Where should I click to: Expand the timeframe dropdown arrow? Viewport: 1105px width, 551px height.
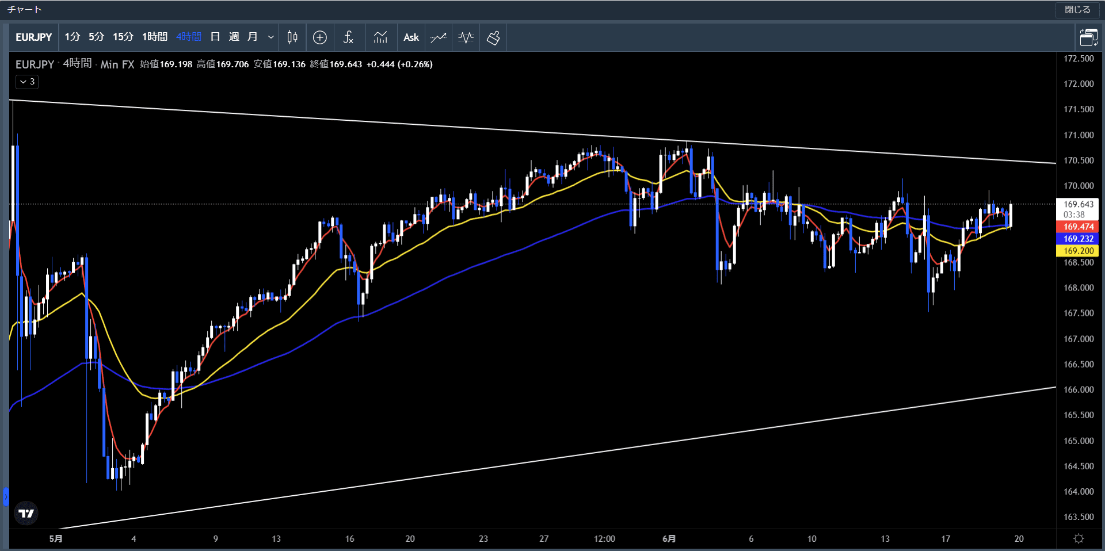270,37
